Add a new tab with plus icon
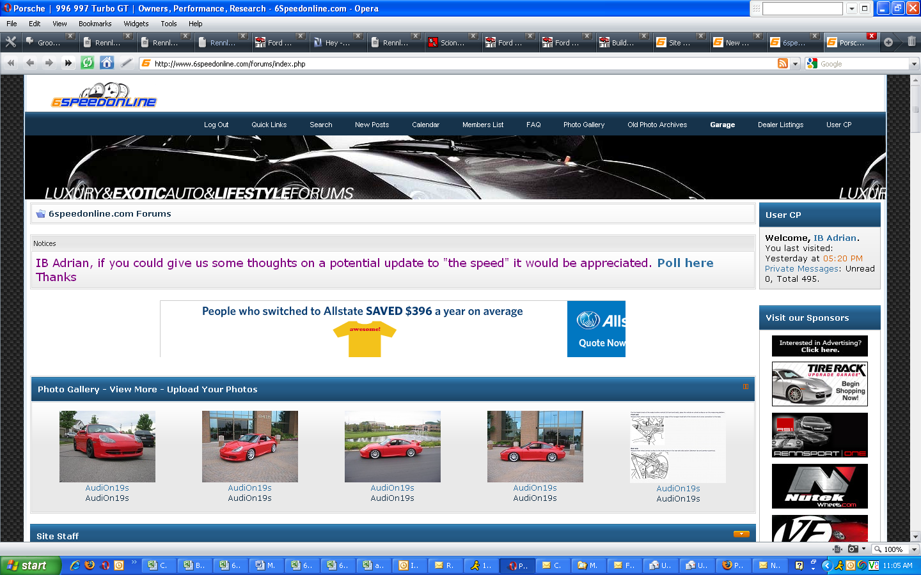The height and width of the screenshot is (575, 921). 888,42
